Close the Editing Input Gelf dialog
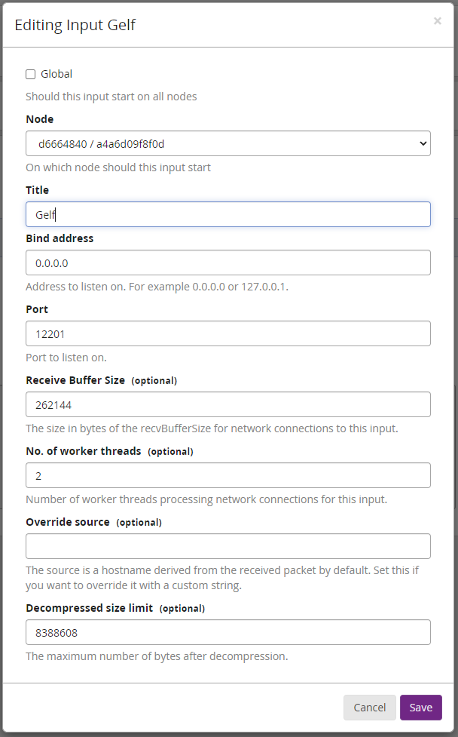This screenshot has height=737, width=458. (x=437, y=21)
